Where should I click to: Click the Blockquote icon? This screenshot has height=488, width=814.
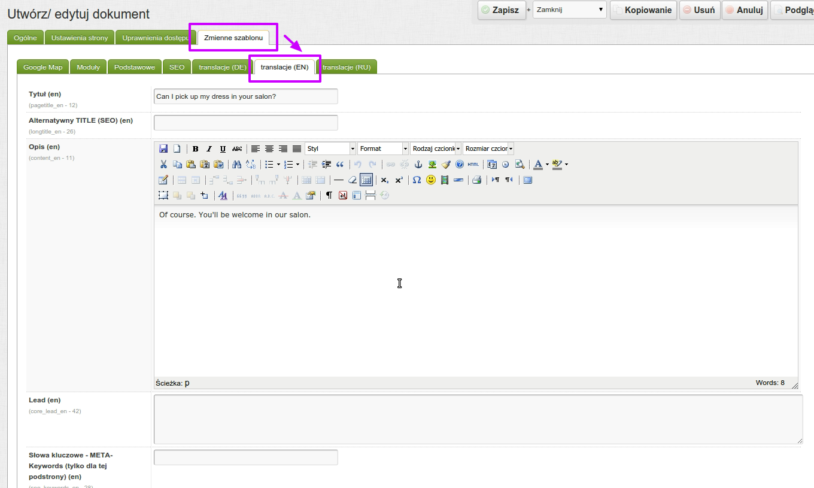pyautogui.click(x=340, y=164)
